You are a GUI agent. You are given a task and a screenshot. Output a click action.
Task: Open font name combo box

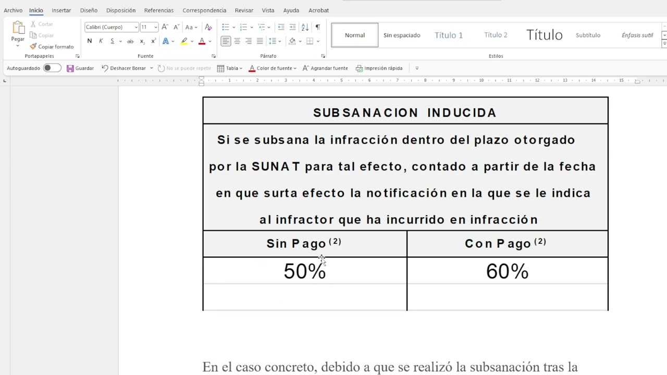tap(112, 27)
